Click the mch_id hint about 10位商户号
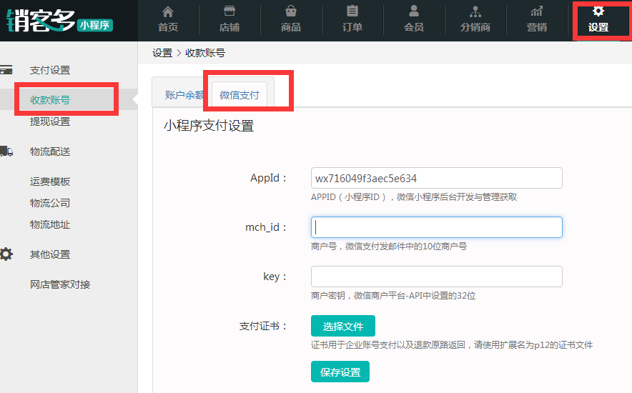Image resolution: width=632 pixels, height=393 pixels. coord(389,247)
